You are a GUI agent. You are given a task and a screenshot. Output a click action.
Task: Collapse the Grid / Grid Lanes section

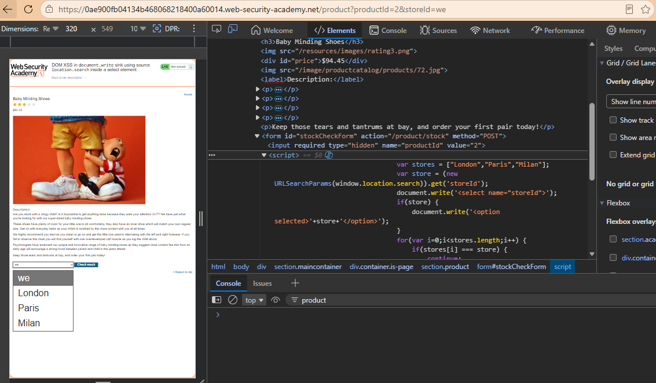(x=602, y=62)
